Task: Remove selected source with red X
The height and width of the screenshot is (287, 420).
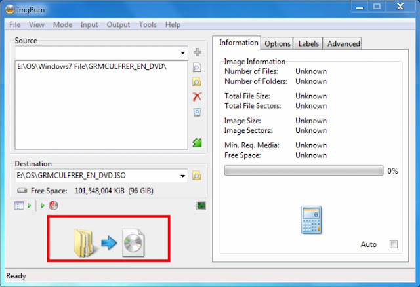Action: tap(197, 96)
